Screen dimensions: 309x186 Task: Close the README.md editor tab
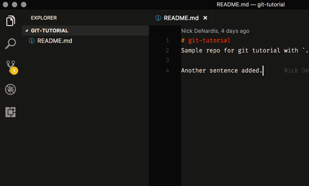[205, 18]
